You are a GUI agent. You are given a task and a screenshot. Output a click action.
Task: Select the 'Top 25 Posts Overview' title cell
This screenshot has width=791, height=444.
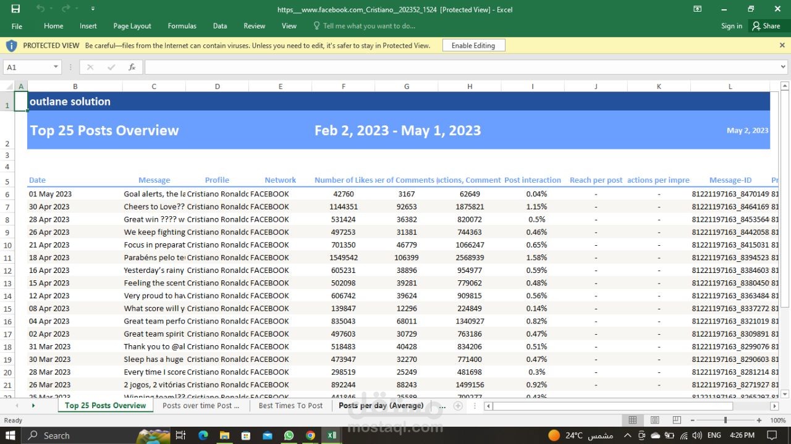[104, 130]
